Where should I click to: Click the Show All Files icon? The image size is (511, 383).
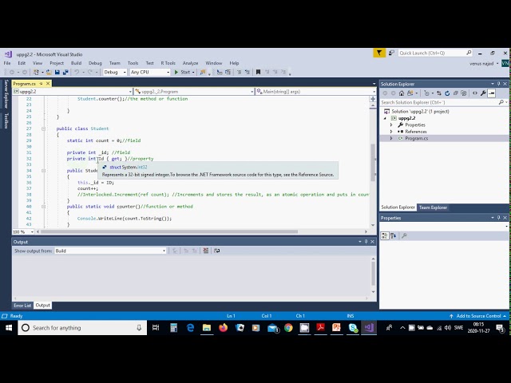(464, 93)
